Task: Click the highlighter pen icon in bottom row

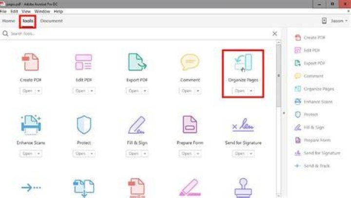Action: 190,188
